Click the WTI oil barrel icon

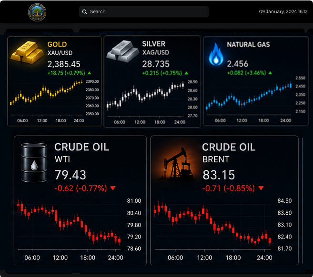(x=34, y=162)
